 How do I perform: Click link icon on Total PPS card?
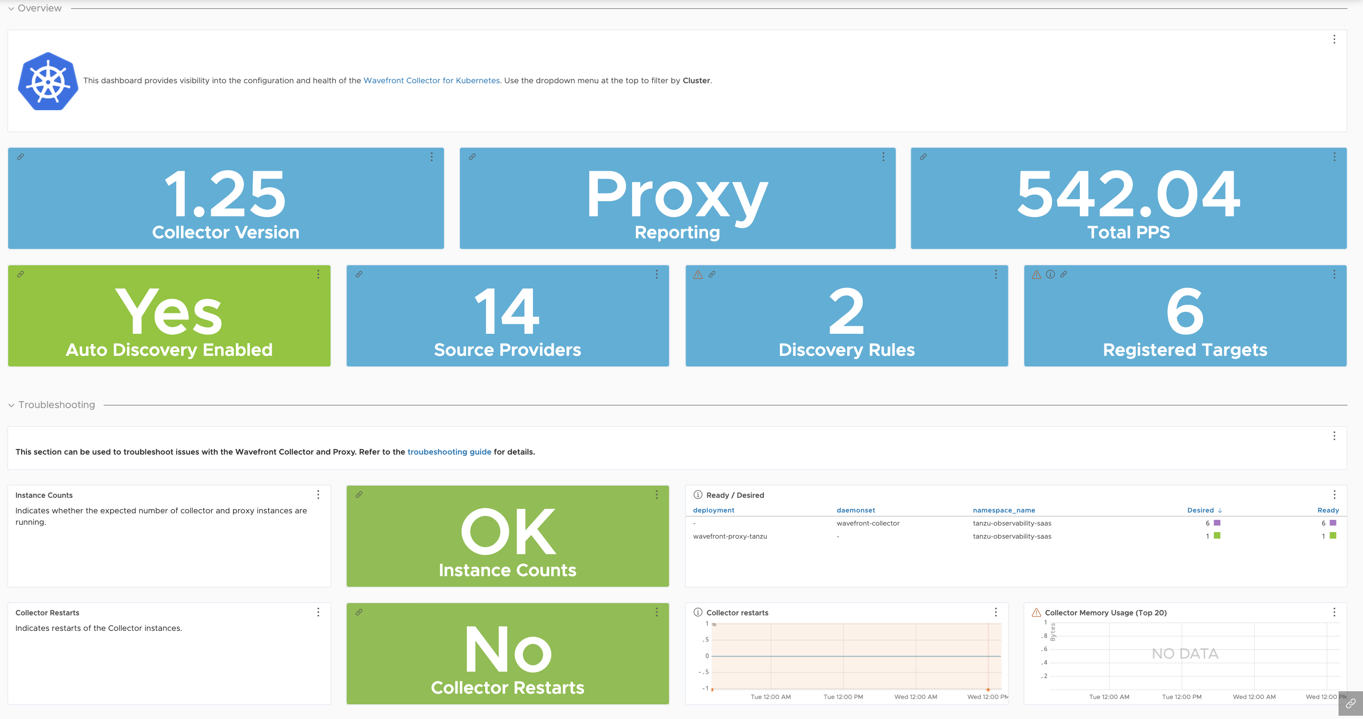coord(923,157)
